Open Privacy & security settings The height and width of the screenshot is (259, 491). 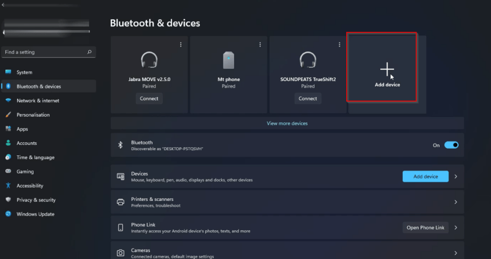(x=48, y=200)
